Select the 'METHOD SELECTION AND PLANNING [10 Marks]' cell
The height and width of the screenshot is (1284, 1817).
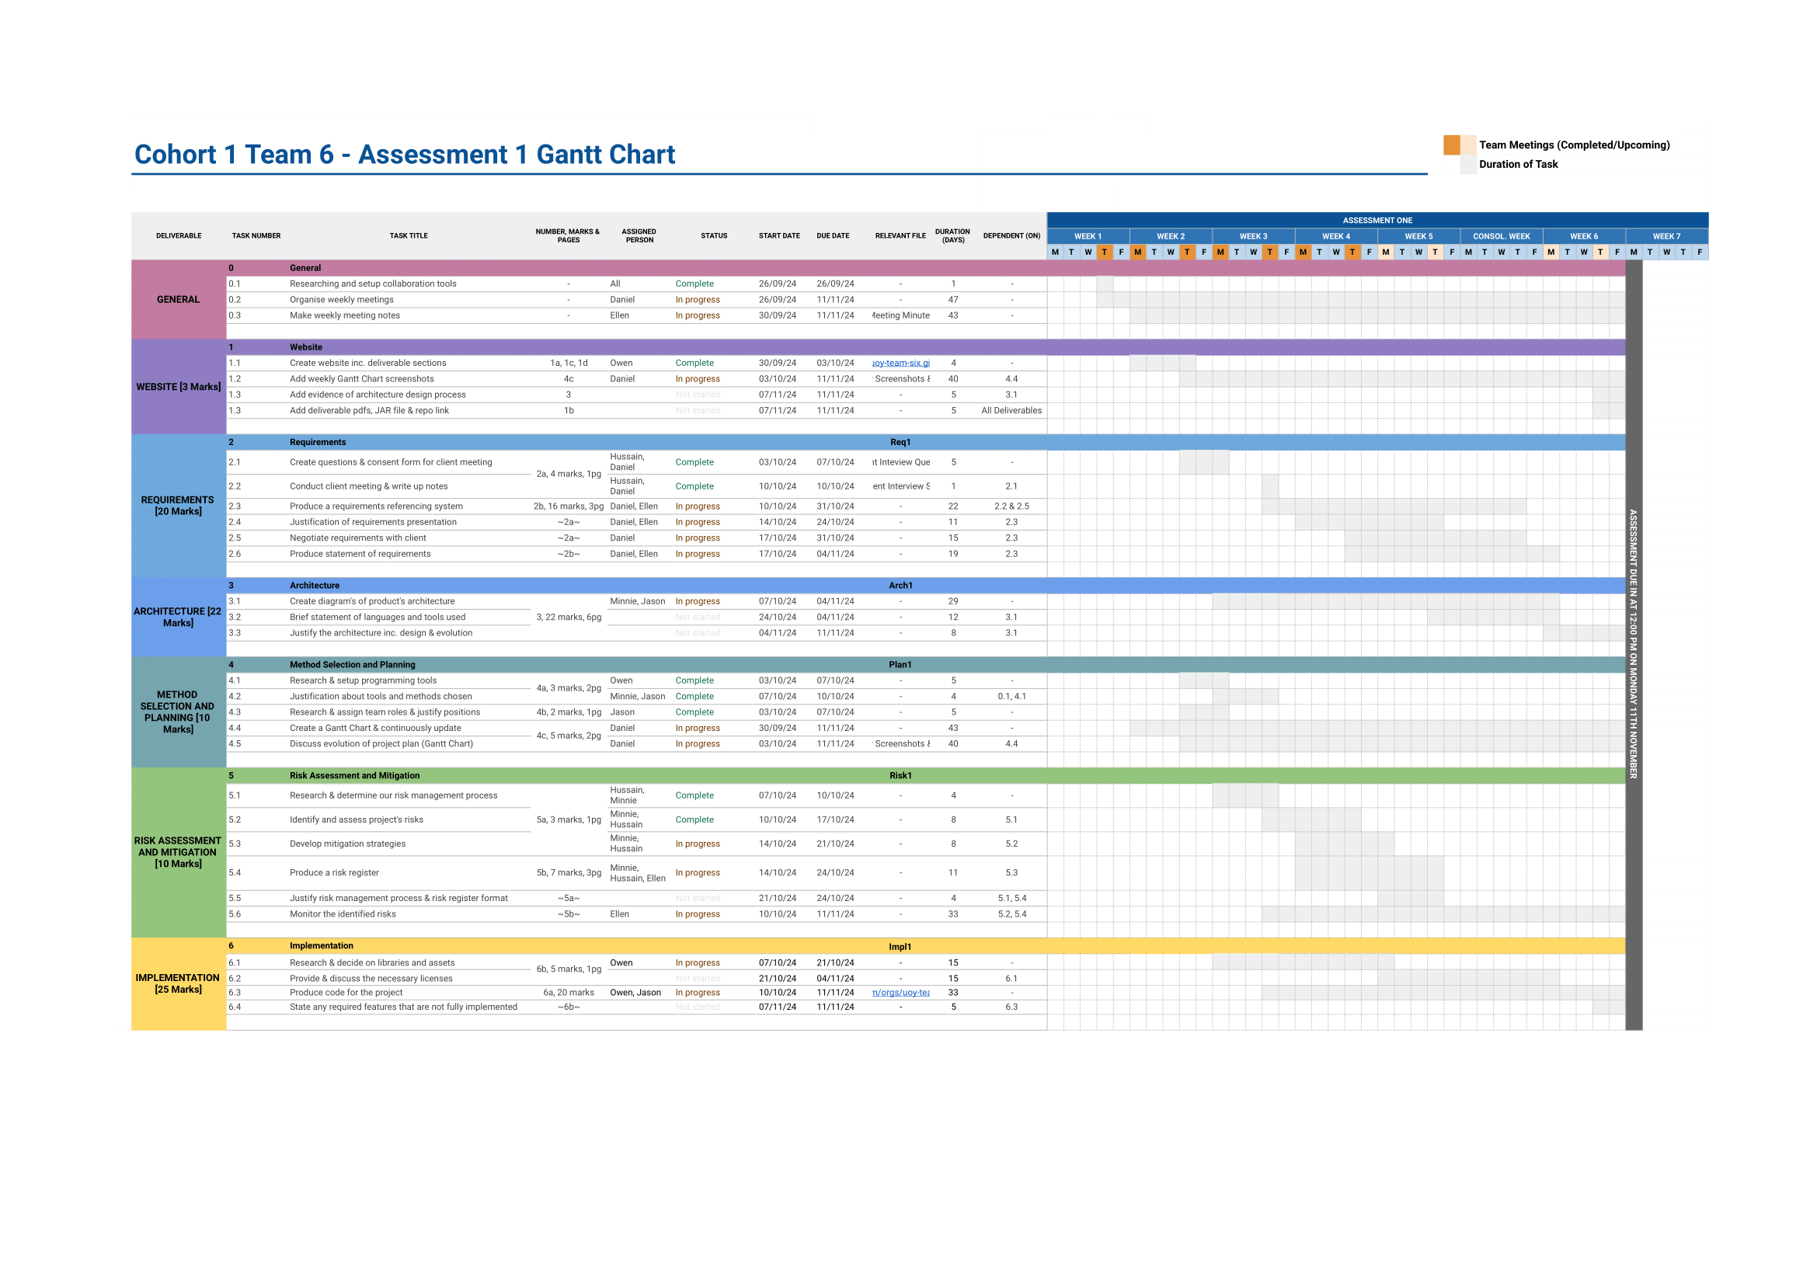coord(179,712)
